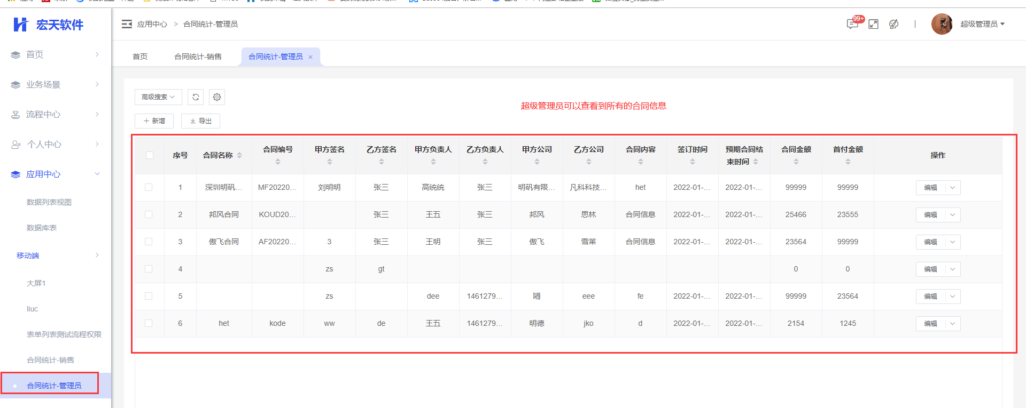Image resolution: width=1026 pixels, height=408 pixels.
Task: Click the theme toggle icon in header
Action: tap(893, 24)
